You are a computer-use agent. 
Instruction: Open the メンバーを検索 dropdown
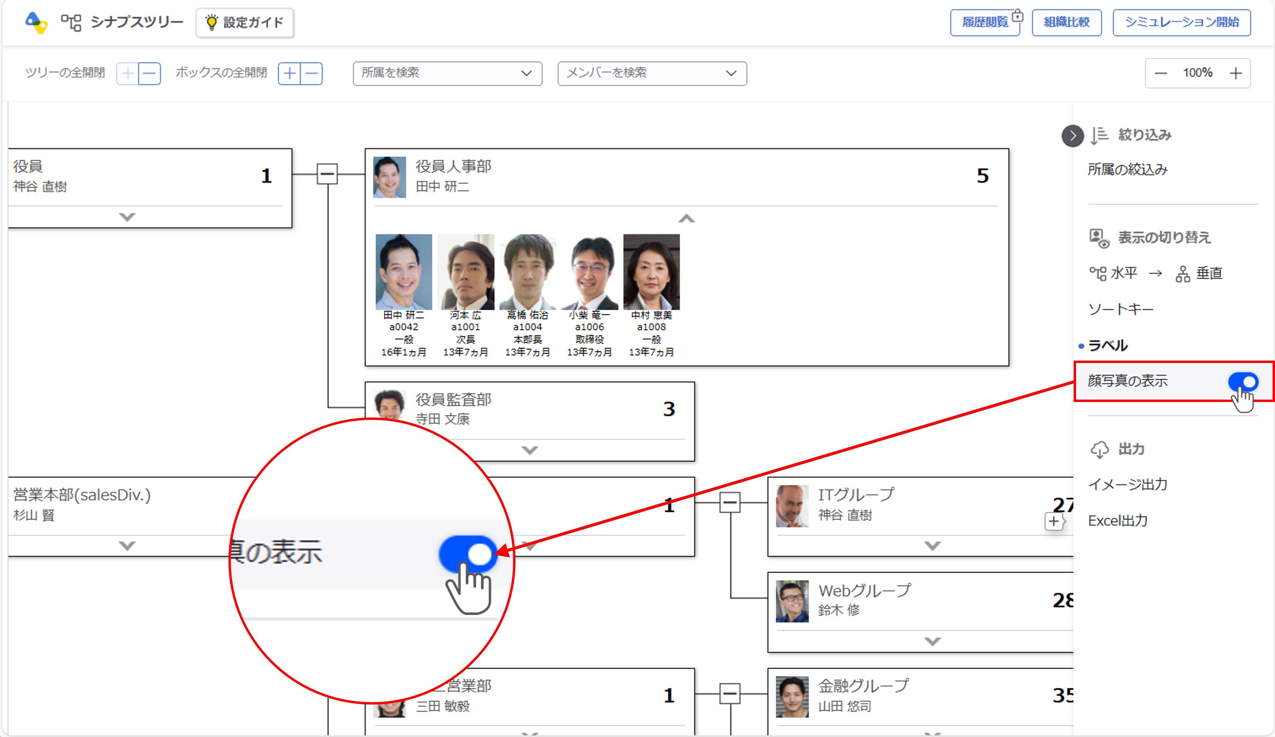click(x=652, y=73)
